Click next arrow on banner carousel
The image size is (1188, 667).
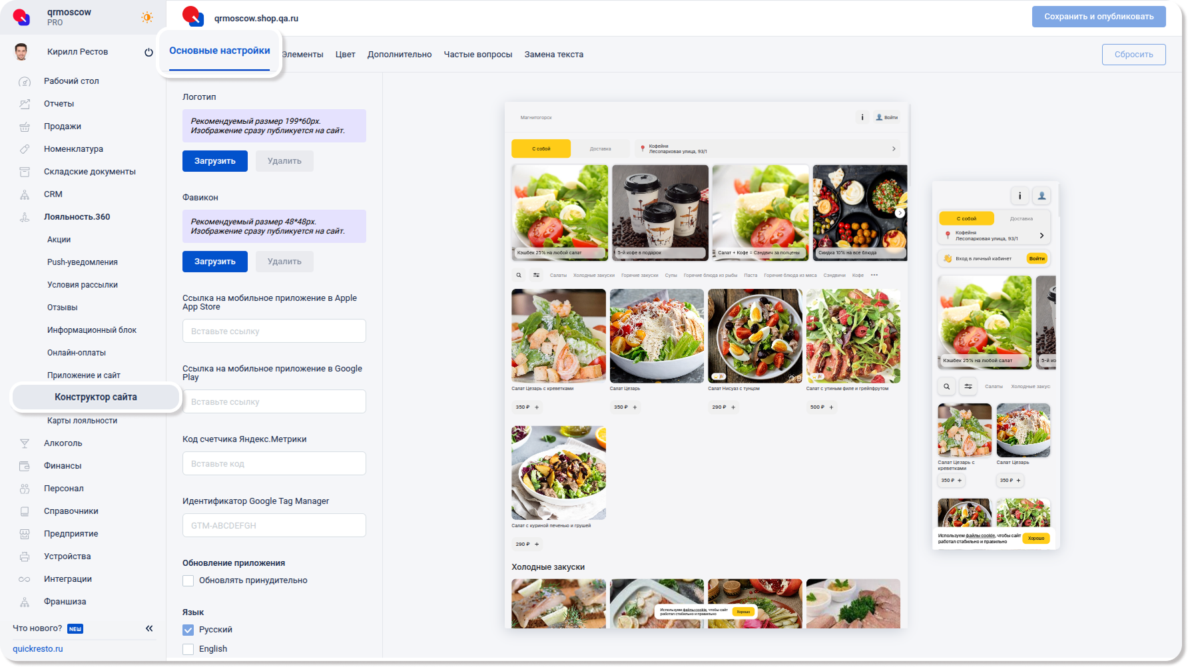point(900,213)
